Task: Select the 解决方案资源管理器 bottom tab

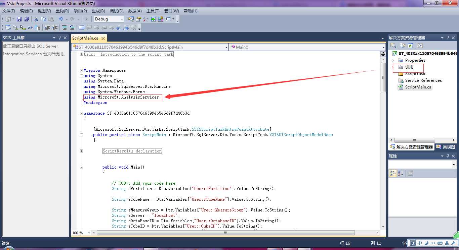Action: coord(412,147)
